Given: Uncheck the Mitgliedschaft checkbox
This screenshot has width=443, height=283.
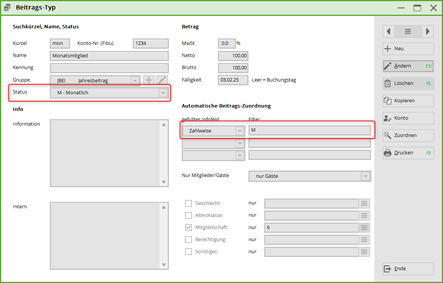Looking at the screenshot, I should click(x=189, y=228).
